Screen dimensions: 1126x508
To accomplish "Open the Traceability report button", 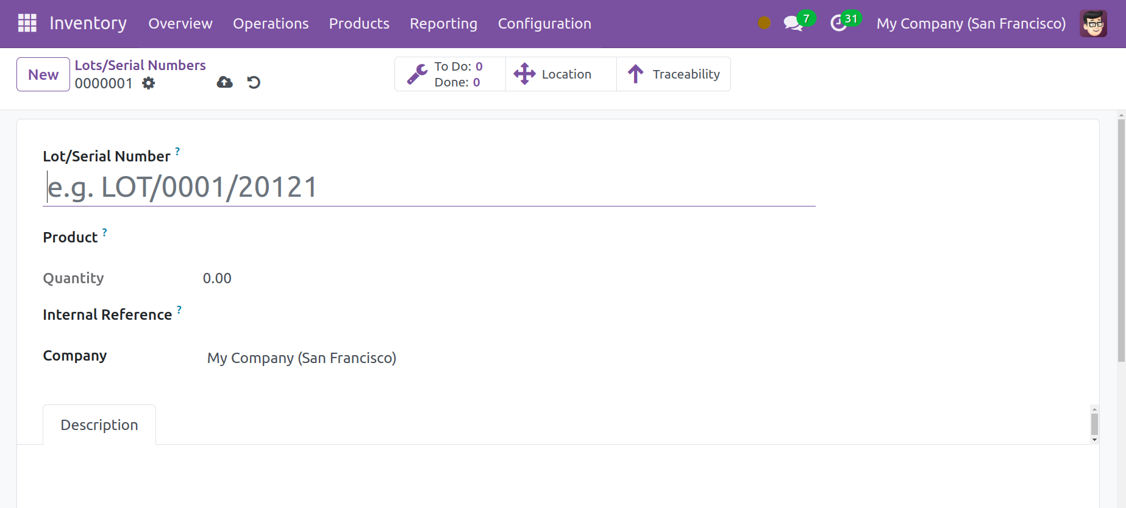I will (674, 74).
